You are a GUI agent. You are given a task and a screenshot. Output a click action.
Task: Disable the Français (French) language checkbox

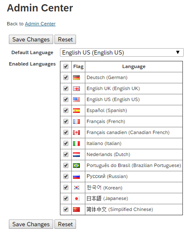click(x=66, y=121)
